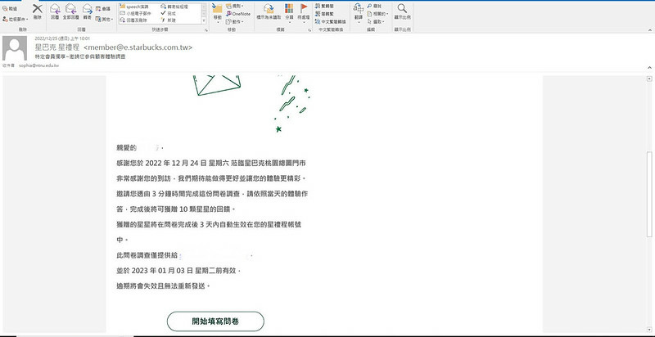Send message to OneNote
Image resolution: width=655 pixels, height=337 pixels.
238,13
